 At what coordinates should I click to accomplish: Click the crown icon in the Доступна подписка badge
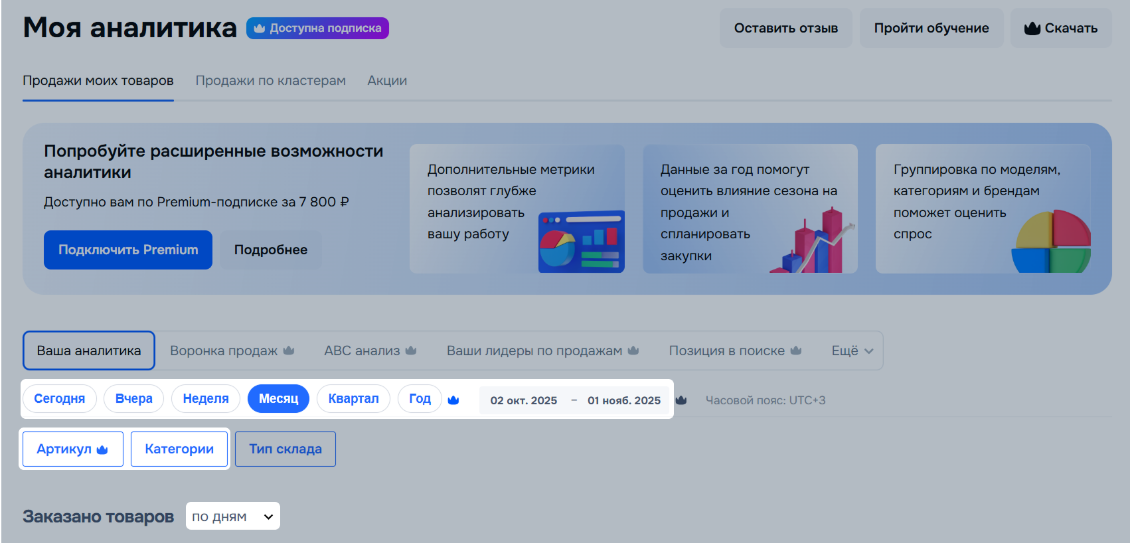coord(260,29)
